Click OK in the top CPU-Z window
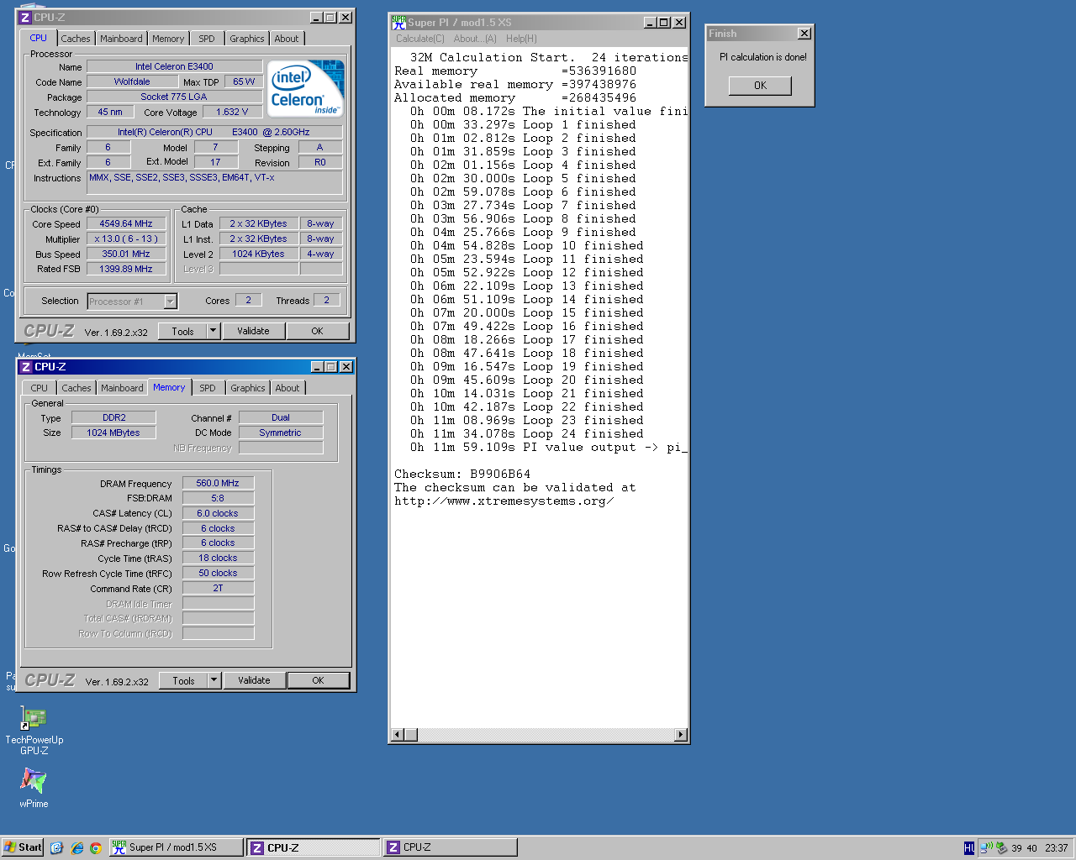 pos(317,331)
